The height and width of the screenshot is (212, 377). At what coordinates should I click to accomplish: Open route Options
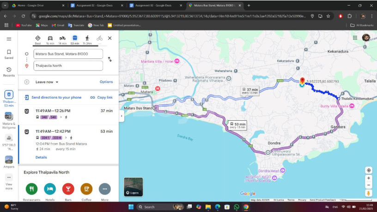106,82
